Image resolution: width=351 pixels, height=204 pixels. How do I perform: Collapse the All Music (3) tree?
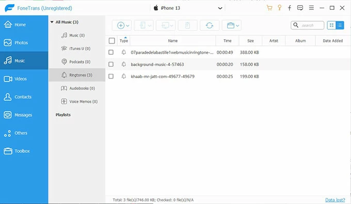tap(52, 22)
